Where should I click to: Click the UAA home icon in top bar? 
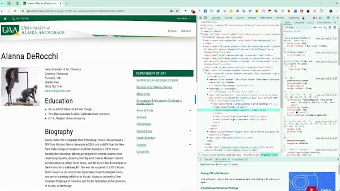click(x=5, y=19)
